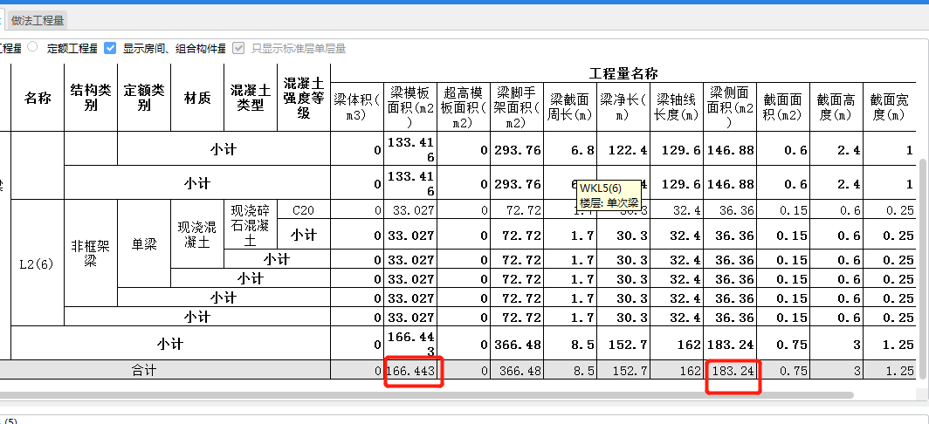Viewport: 929px width, 424px height.
Task: Click the 合计 total row label
Action: (144, 371)
